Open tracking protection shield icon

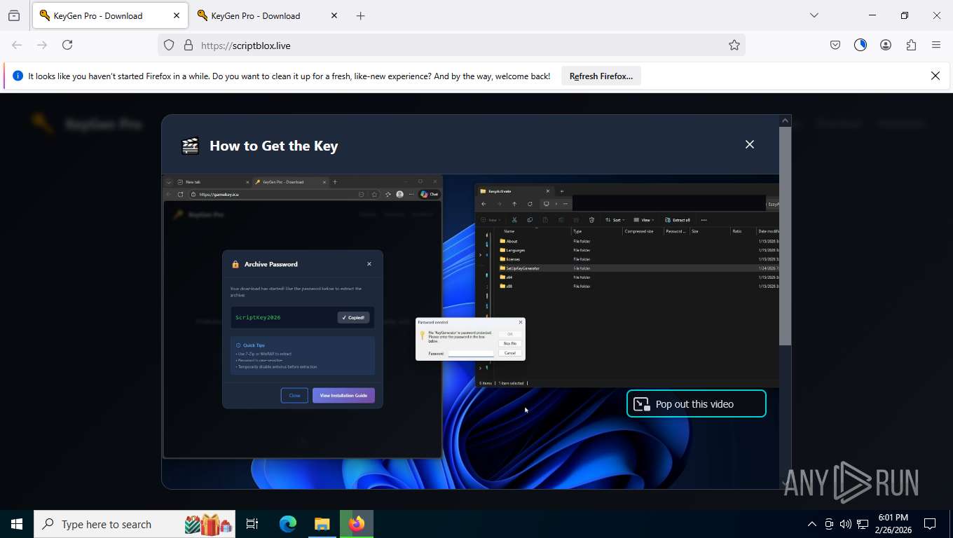tap(169, 45)
